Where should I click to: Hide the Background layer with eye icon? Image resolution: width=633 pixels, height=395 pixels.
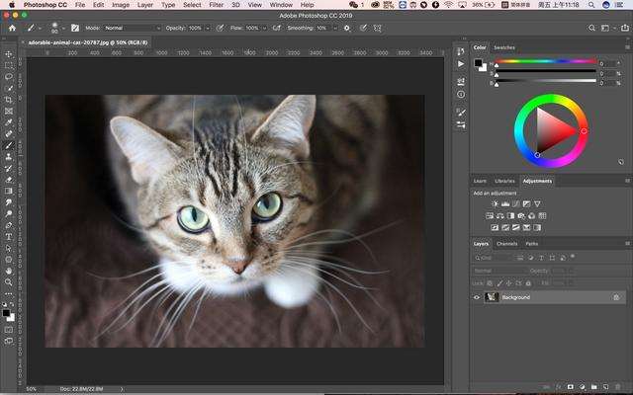click(x=477, y=297)
